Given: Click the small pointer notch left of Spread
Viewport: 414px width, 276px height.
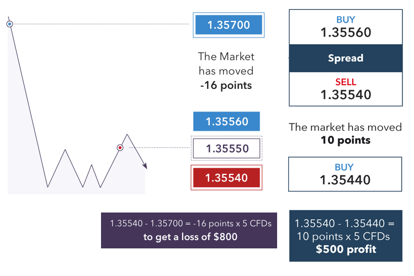Looking at the screenshot, I should click(x=290, y=58).
